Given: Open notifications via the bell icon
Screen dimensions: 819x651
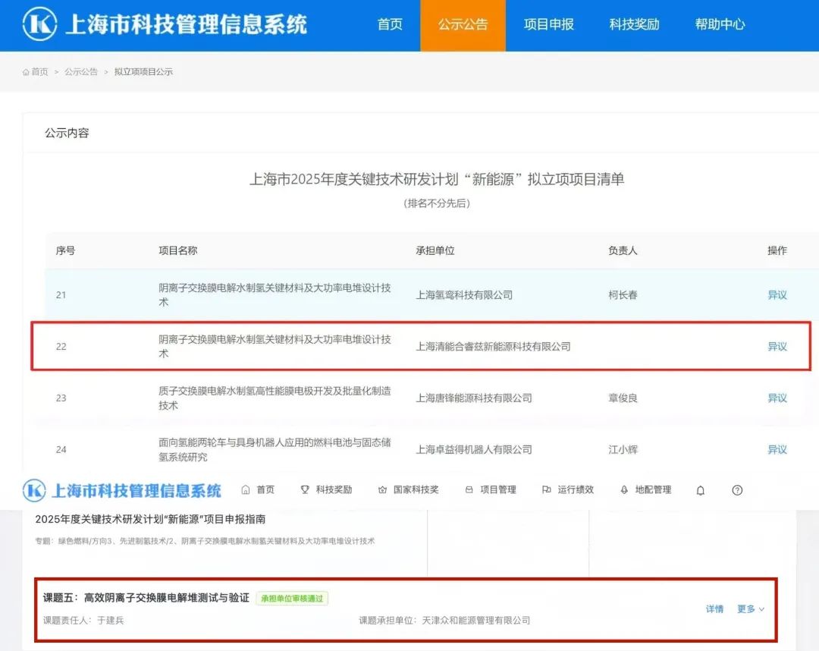Looking at the screenshot, I should [700, 490].
